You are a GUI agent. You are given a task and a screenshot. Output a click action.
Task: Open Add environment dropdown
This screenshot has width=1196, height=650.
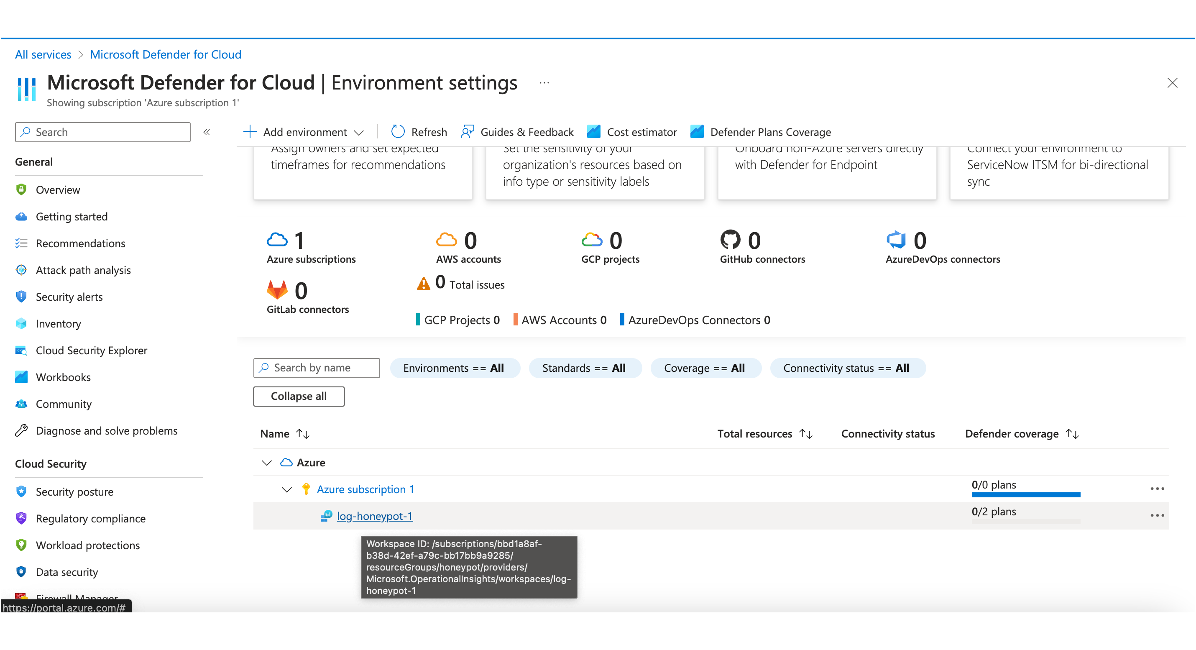click(304, 132)
